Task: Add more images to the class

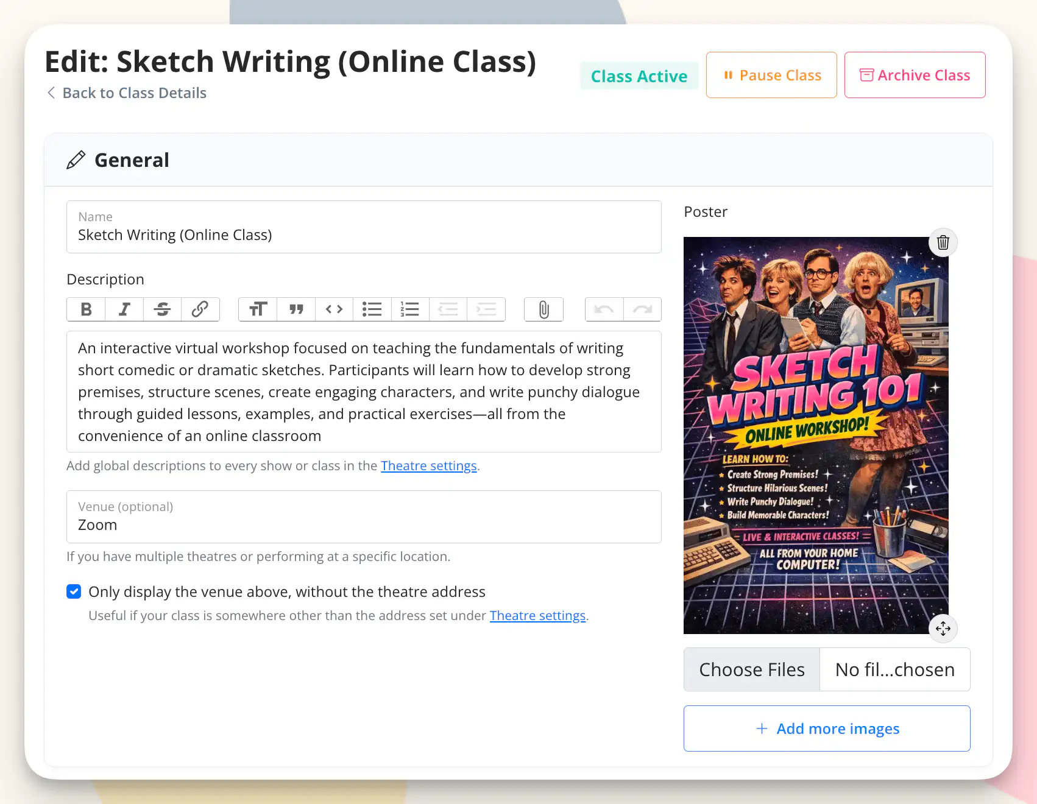Action: 826,728
